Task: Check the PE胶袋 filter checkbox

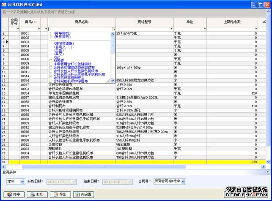Action: (x=51, y=61)
